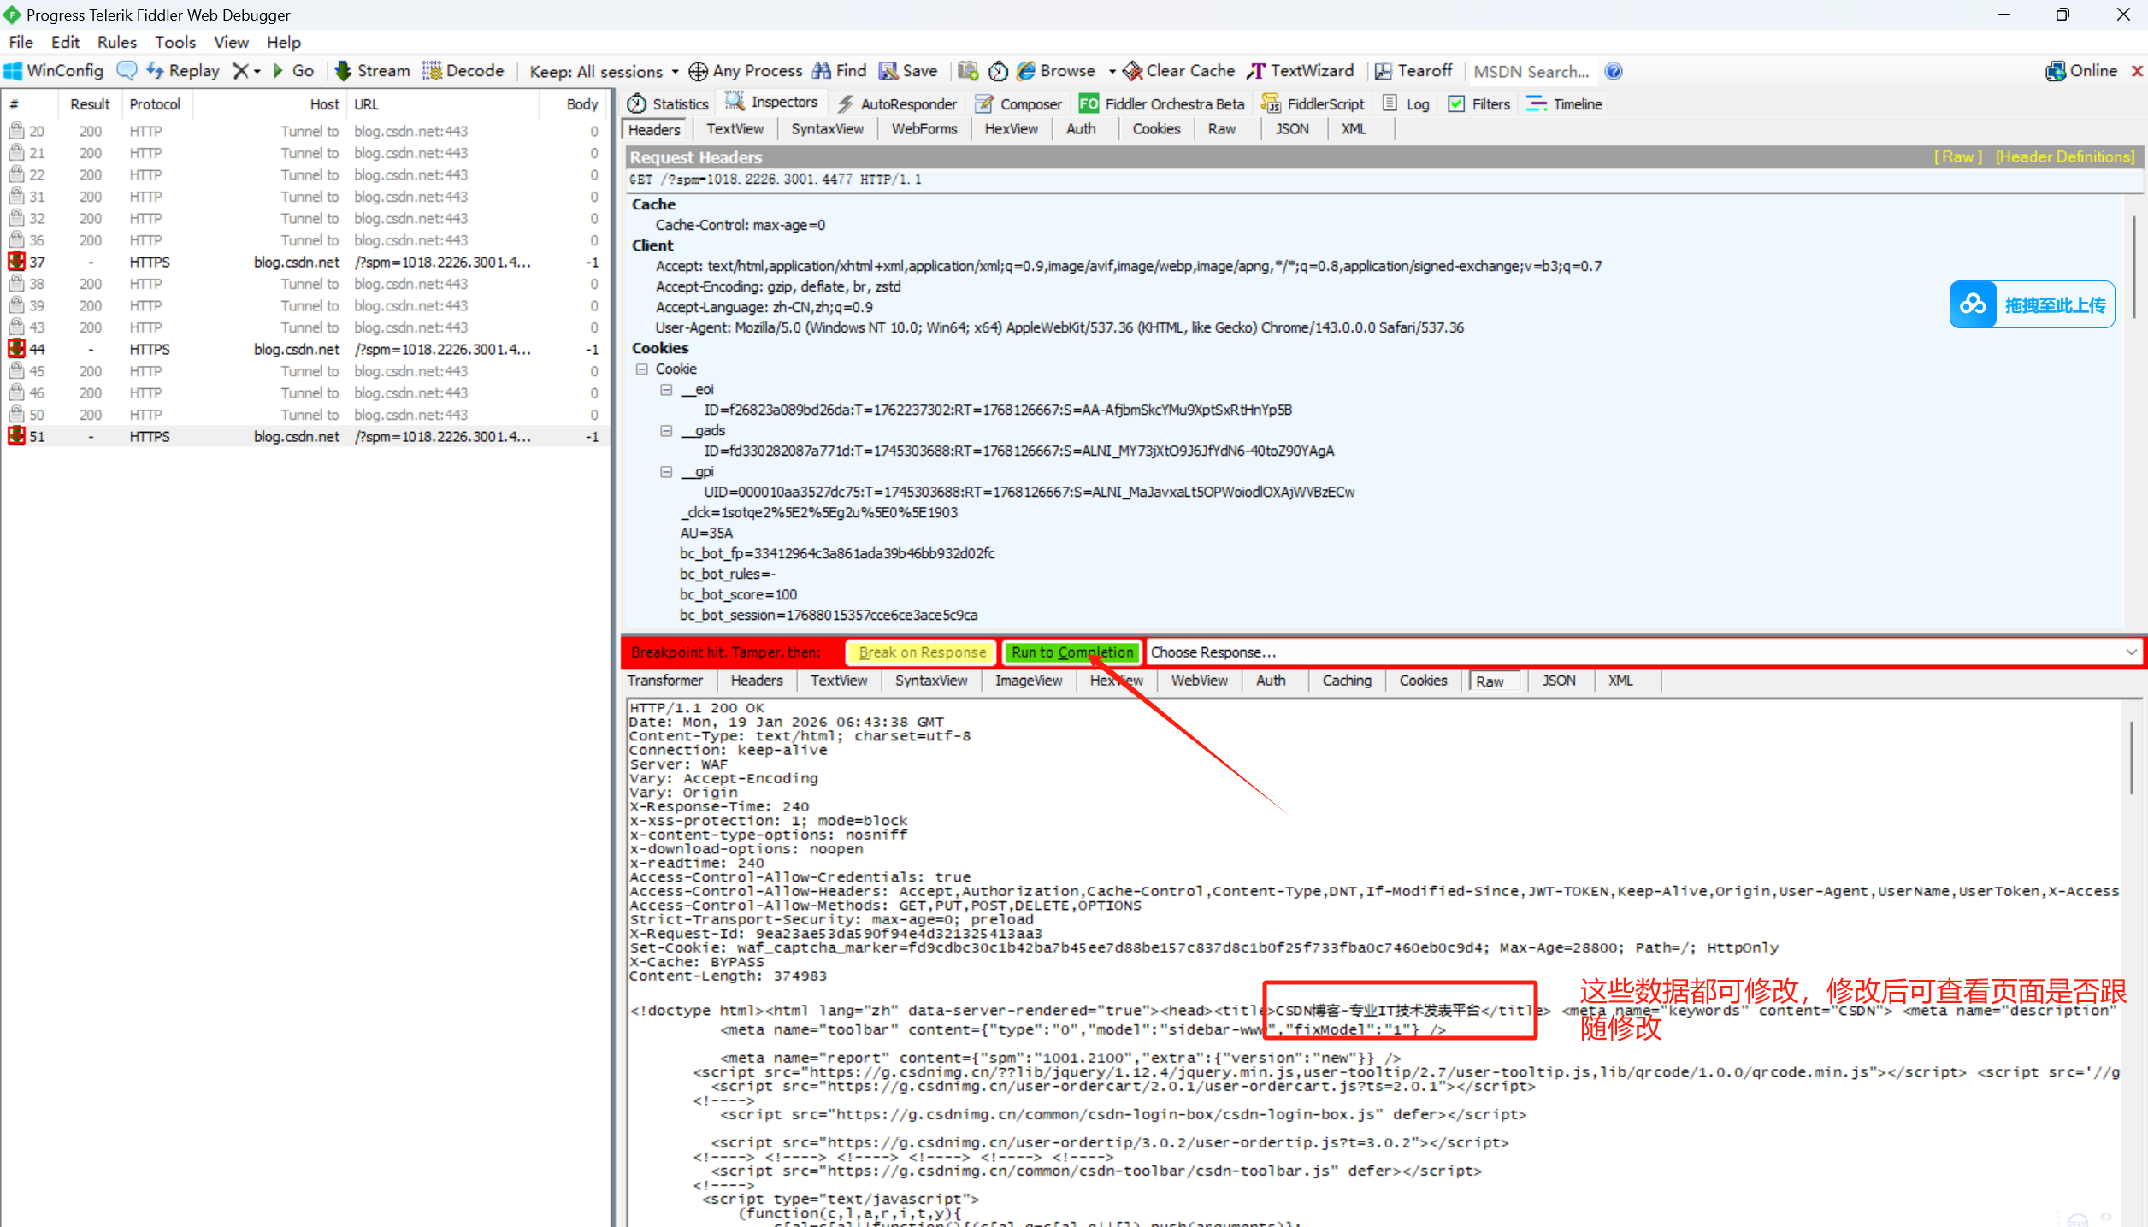This screenshot has height=1227, width=2148.
Task: Click the Break on Response button
Action: [922, 652]
